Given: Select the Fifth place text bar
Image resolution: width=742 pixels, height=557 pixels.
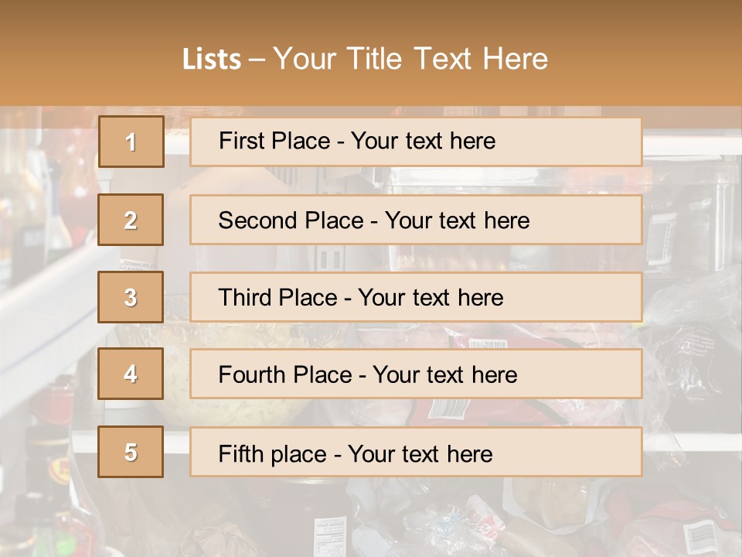Looking at the screenshot, I should coord(416,452).
